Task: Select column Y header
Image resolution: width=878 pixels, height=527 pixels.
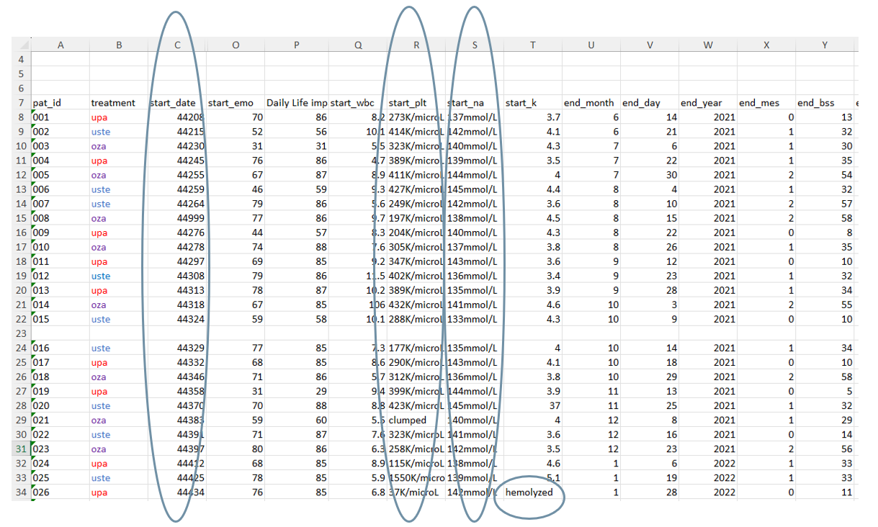Action: 825,45
